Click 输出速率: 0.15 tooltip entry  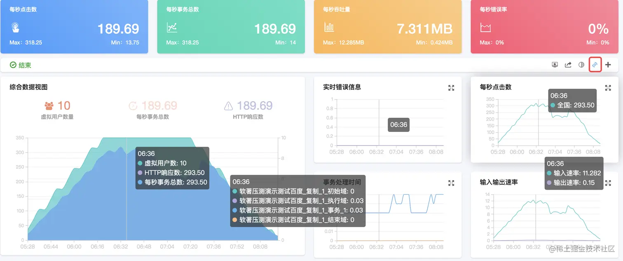571,183
